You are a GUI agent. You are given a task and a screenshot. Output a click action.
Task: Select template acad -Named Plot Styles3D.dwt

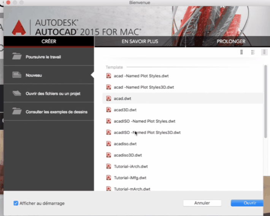point(144,87)
